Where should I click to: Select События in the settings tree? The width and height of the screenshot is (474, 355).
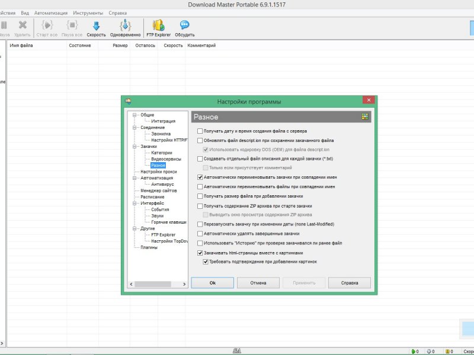point(160,209)
